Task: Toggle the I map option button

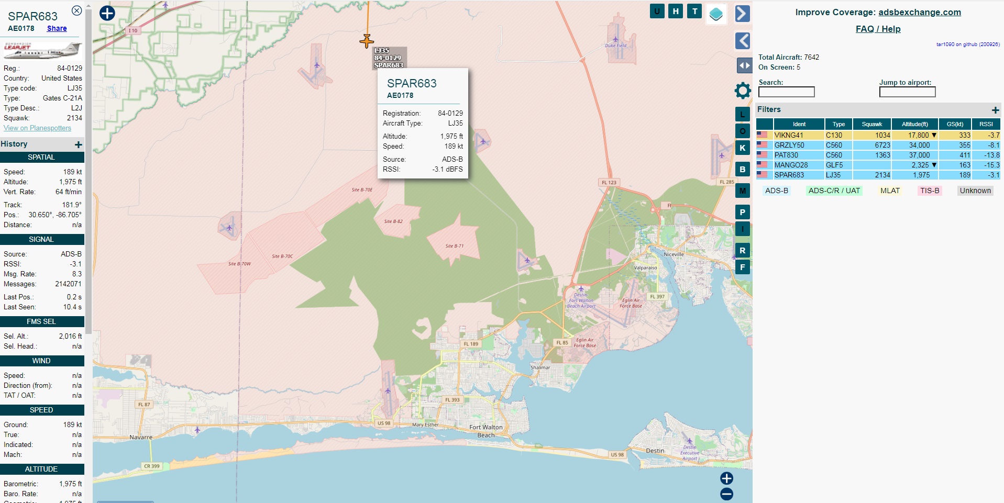Action: click(x=743, y=229)
